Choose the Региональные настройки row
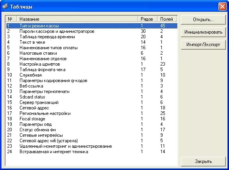Image resolution: width=229 pixels, height=170 pixels. pyautogui.click(x=92, y=113)
